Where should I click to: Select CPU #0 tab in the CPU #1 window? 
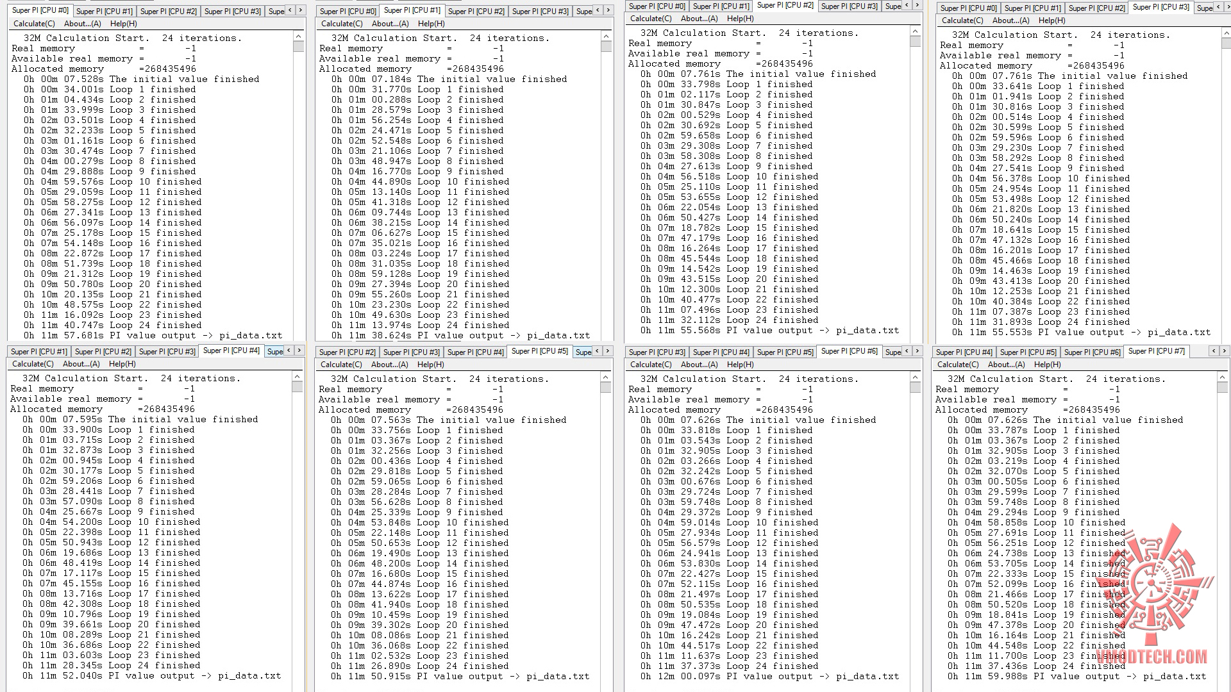pos(348,11)
